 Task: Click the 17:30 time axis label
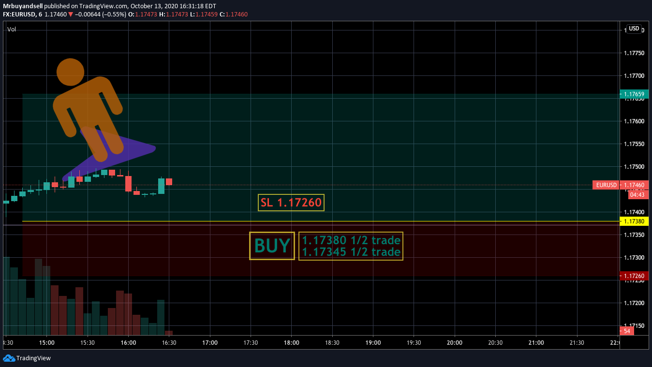pos(251,343)
